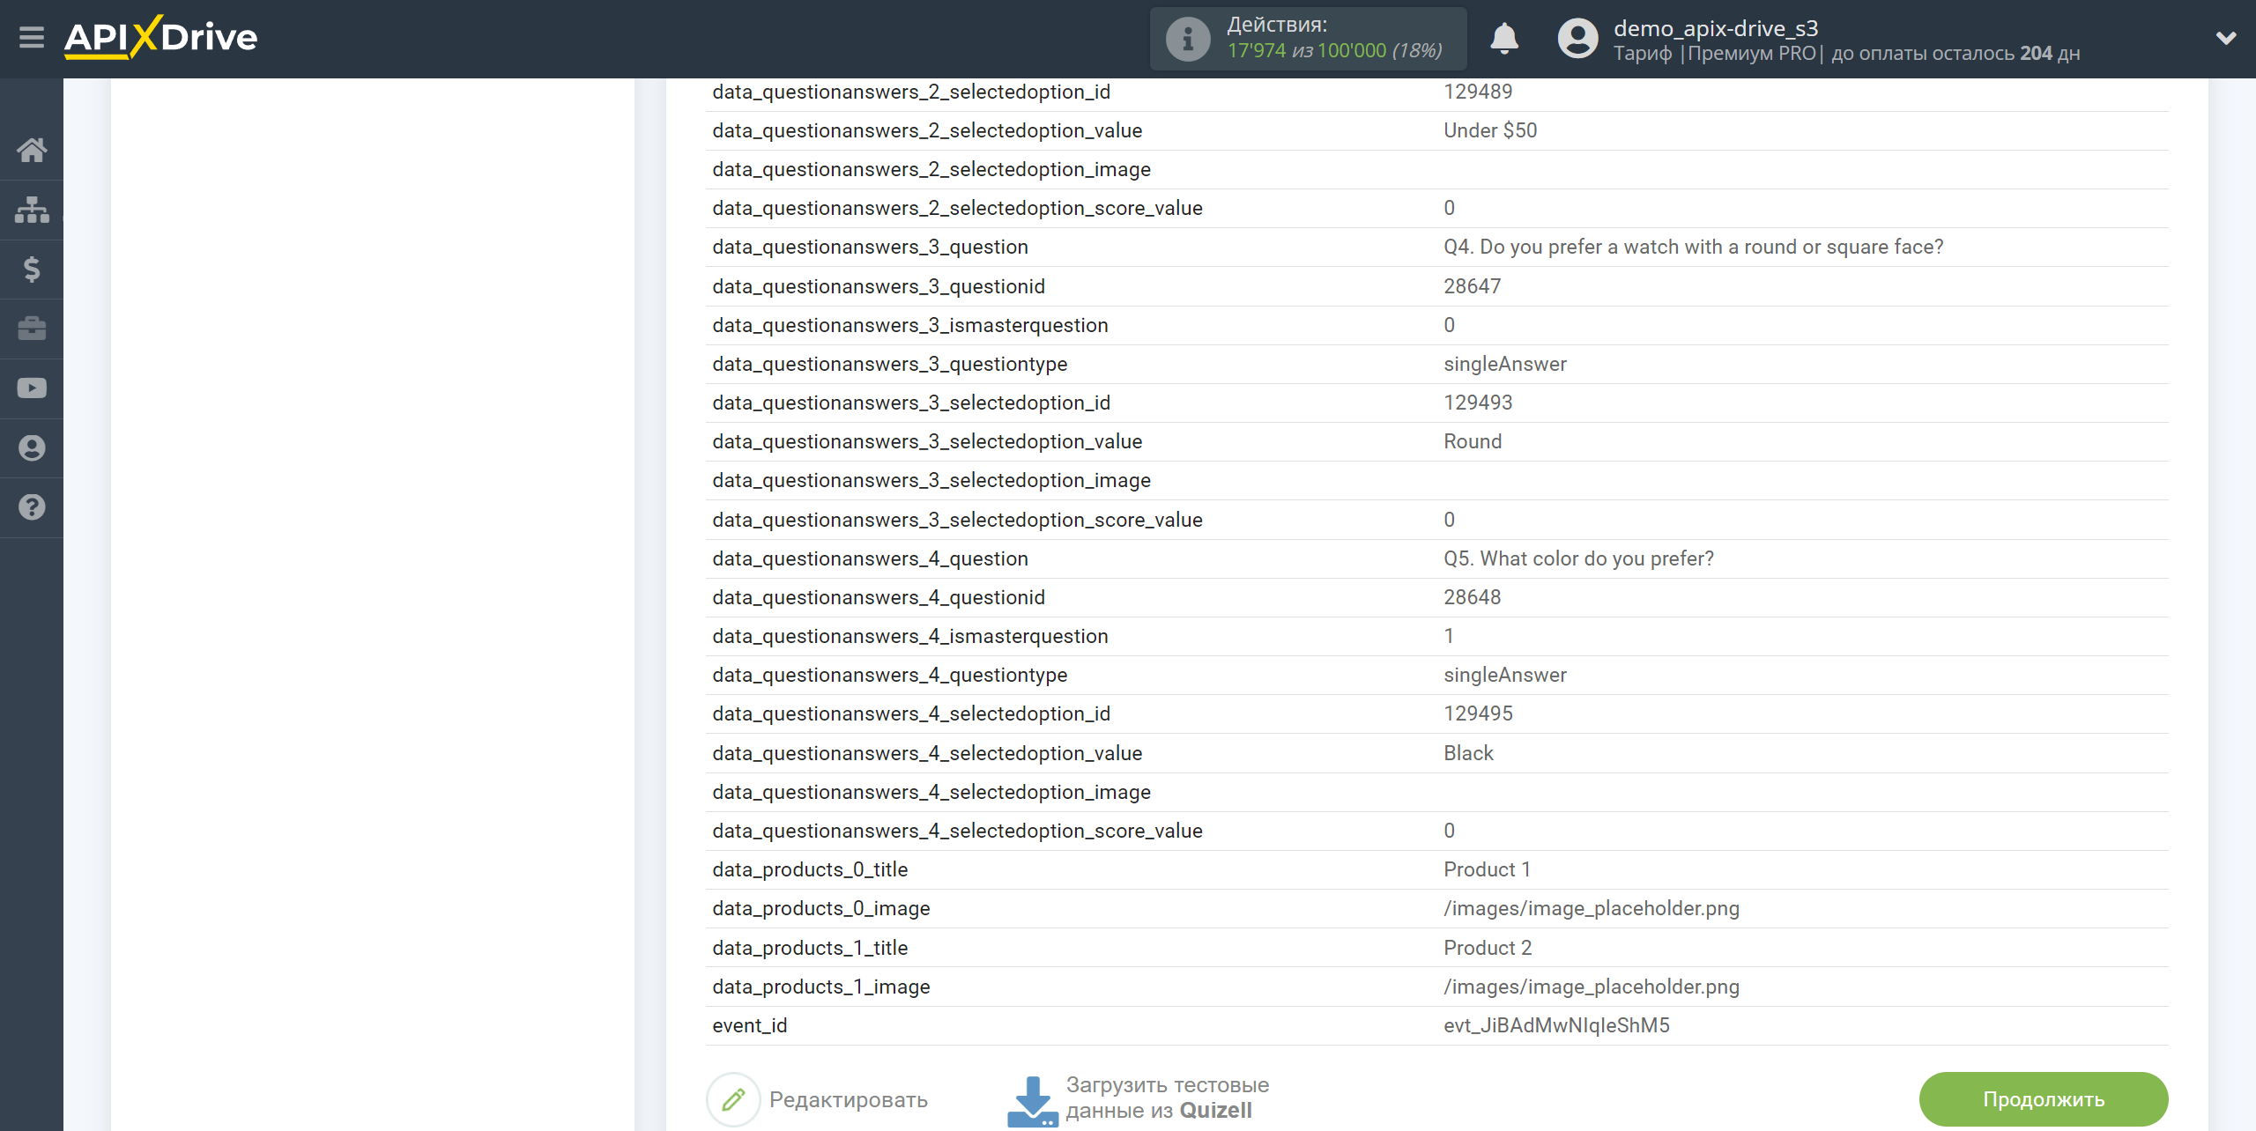Open connections sitemap icon in sidebar

(x=32, y=210)
